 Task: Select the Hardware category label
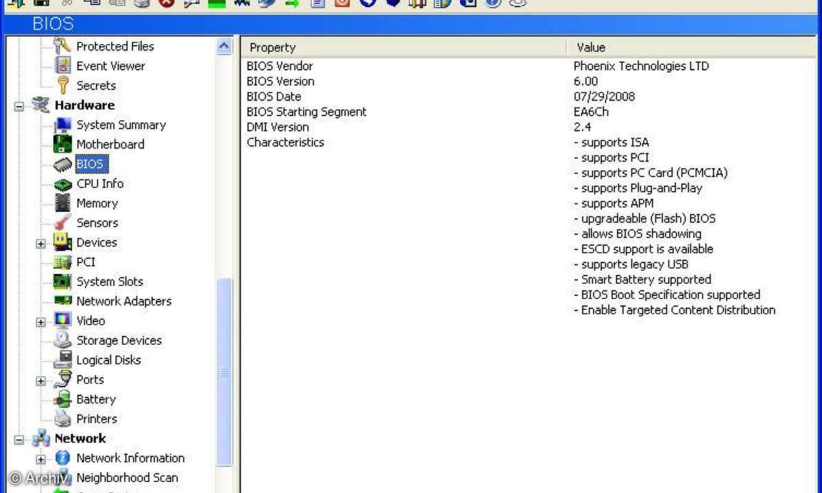[x=84, y=105]
